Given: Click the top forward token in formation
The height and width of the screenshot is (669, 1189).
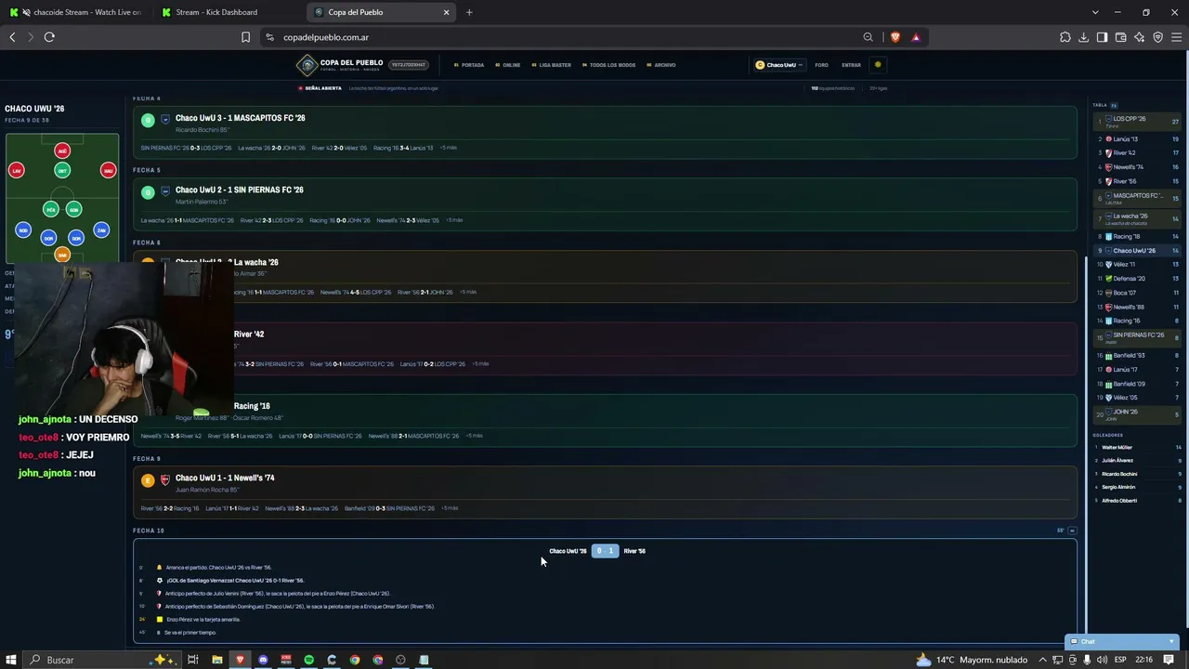Looking at the screenshot, I should pos(62,151).
